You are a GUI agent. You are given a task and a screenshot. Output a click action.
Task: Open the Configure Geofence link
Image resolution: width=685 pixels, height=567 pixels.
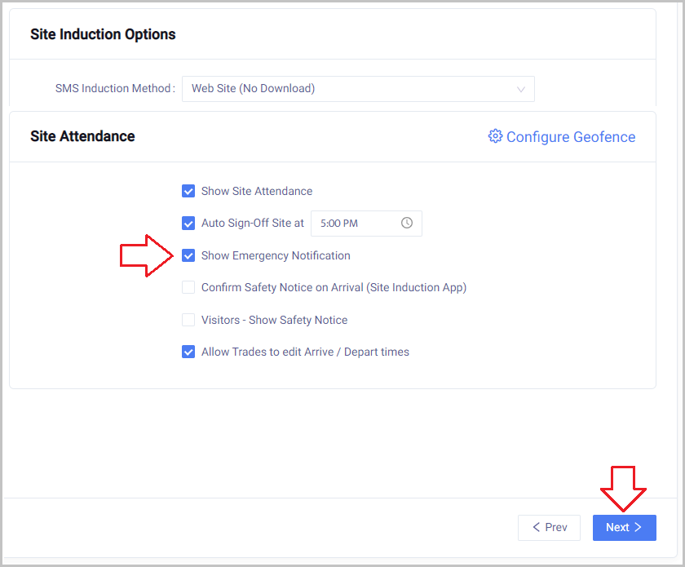click(570, 137)
